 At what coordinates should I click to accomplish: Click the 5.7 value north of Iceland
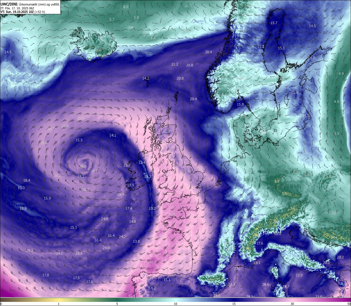(112, 19)
